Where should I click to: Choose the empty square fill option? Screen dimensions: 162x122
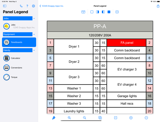92,12
